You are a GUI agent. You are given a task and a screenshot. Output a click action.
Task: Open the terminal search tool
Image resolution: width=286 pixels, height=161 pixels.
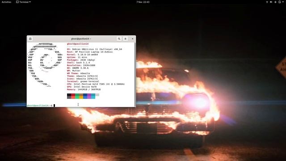pyautogui.click(x=119, y=39)
